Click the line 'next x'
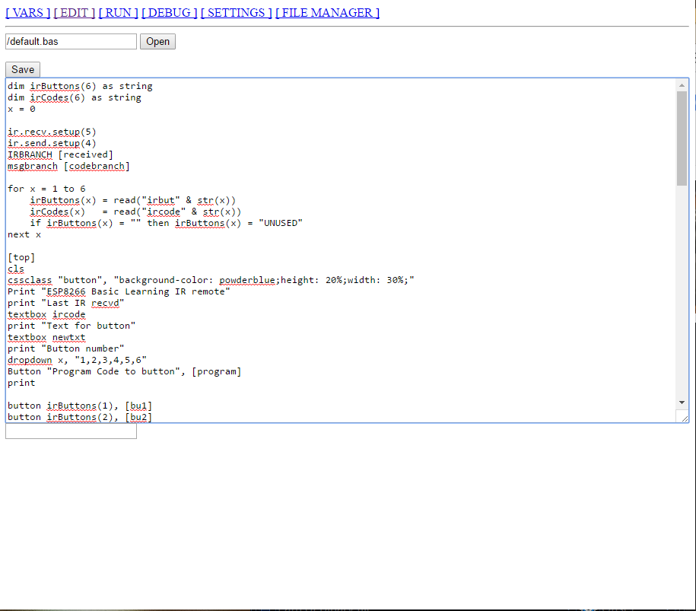Image resolution: width=696 pixels, height=611 pixels. coord(24,234)
